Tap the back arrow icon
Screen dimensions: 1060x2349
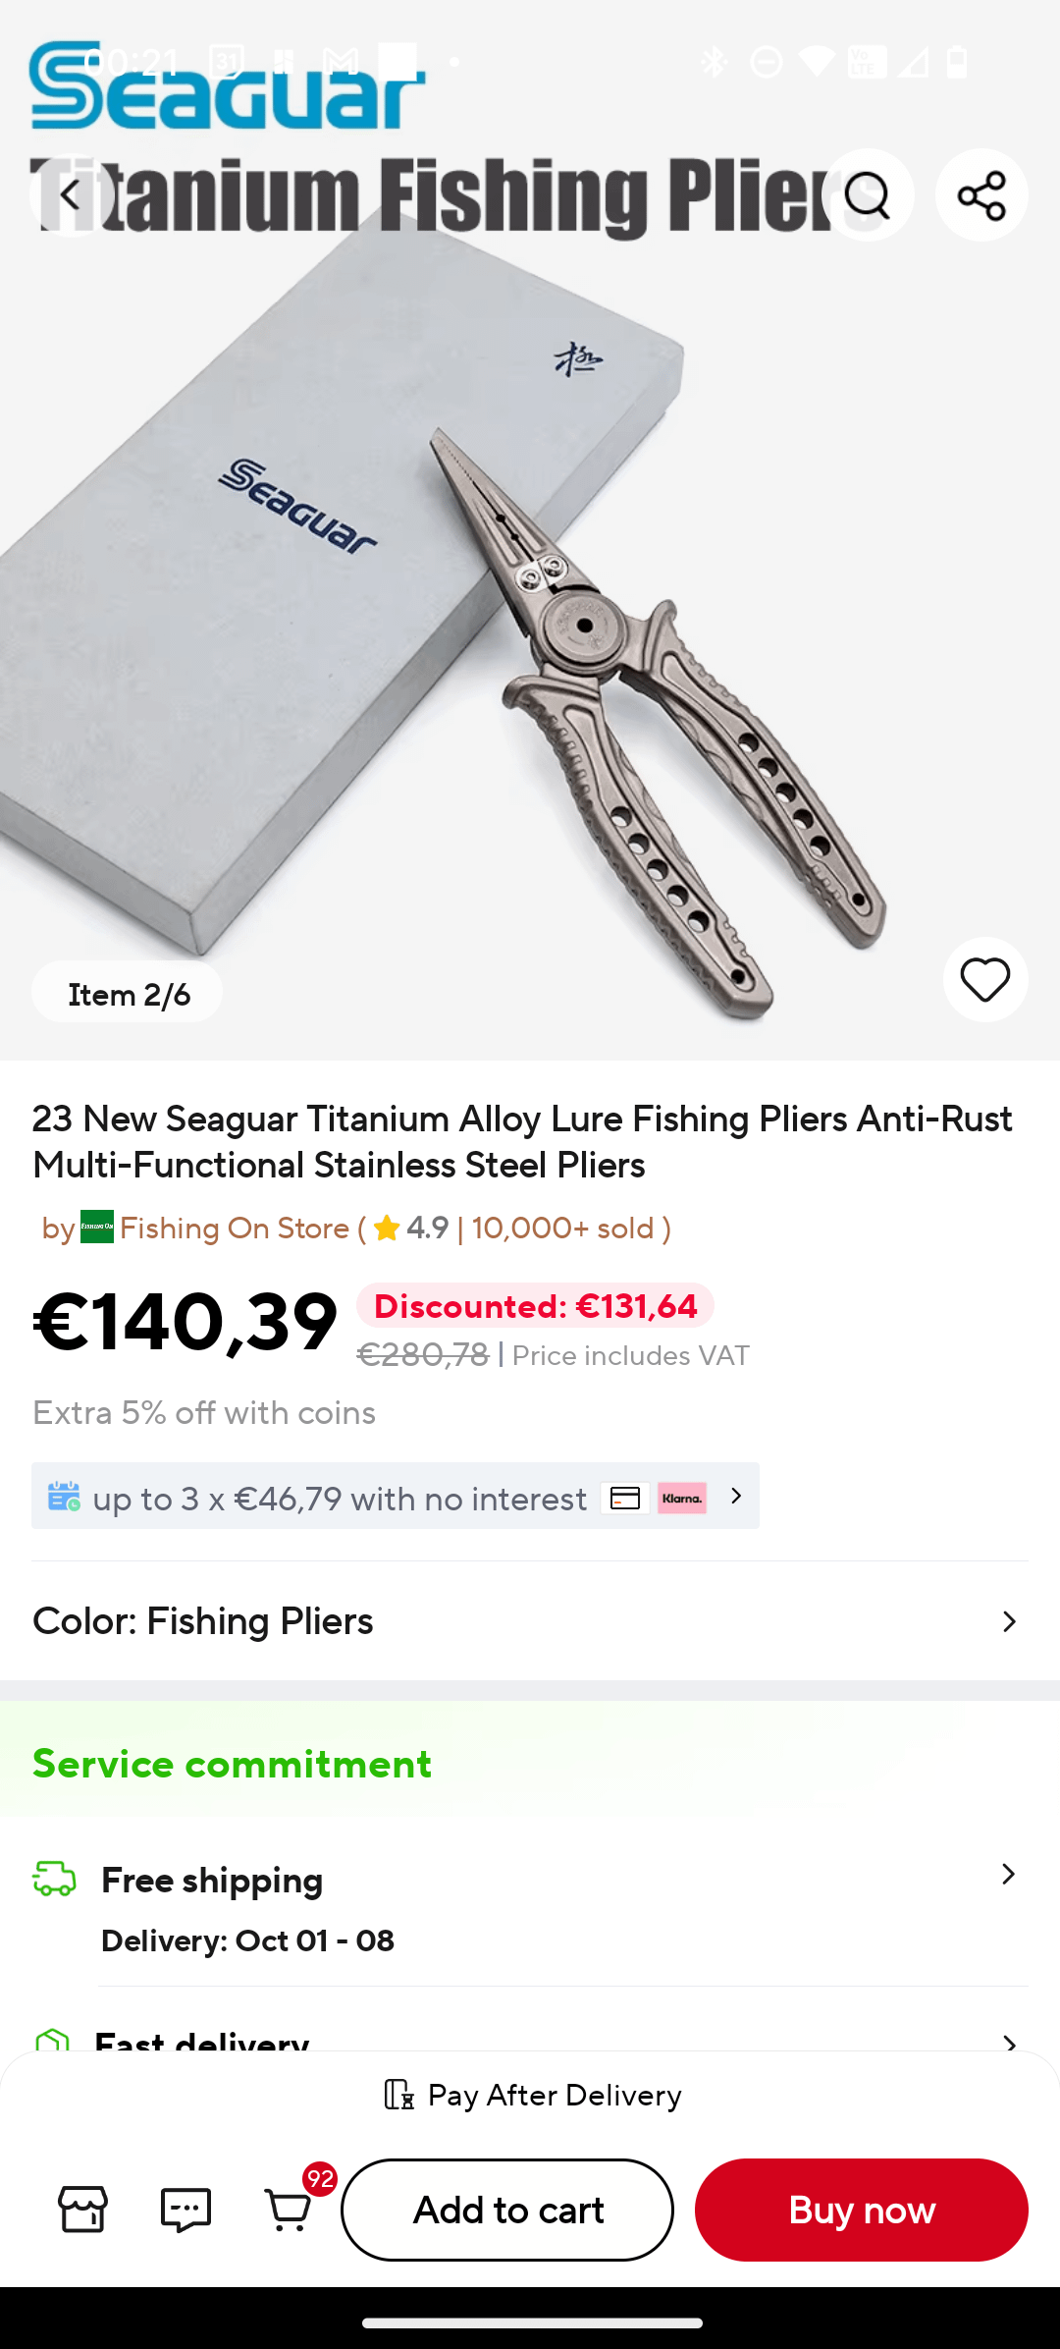pos(71,194)
